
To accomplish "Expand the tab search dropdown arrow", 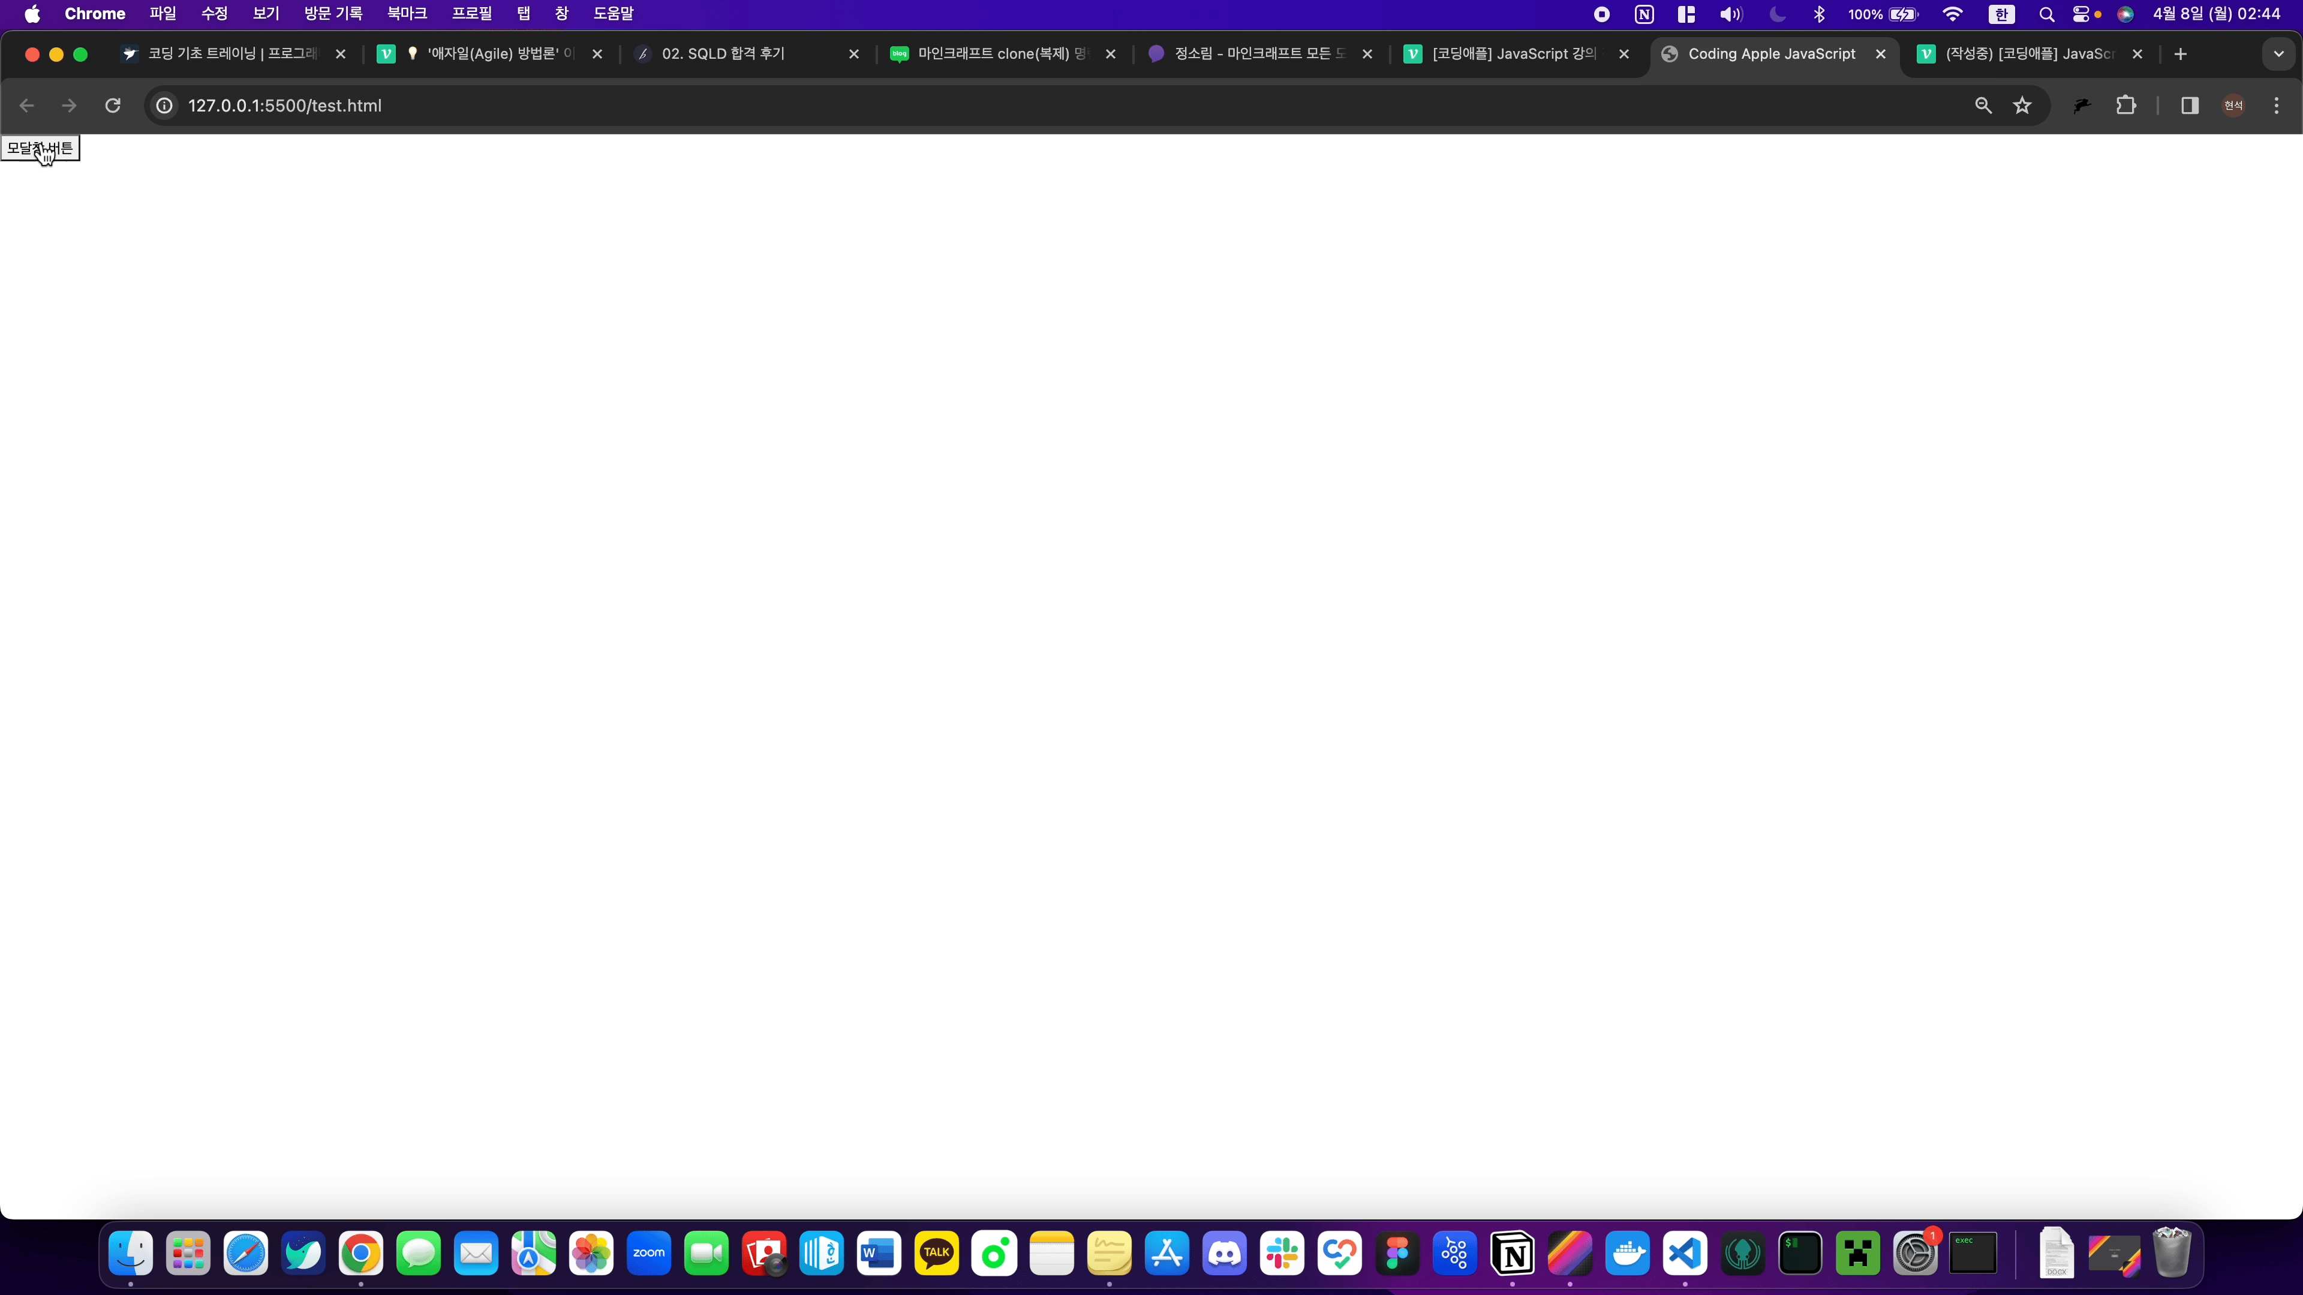I will [x=2278, y=53].
